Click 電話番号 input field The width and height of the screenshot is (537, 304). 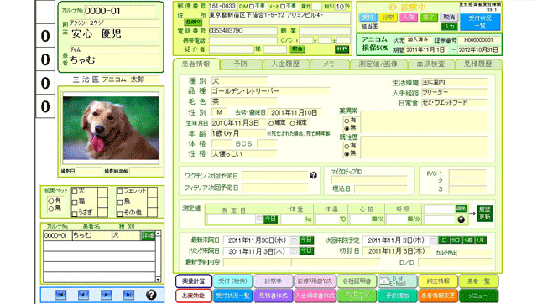coord(242,31)
